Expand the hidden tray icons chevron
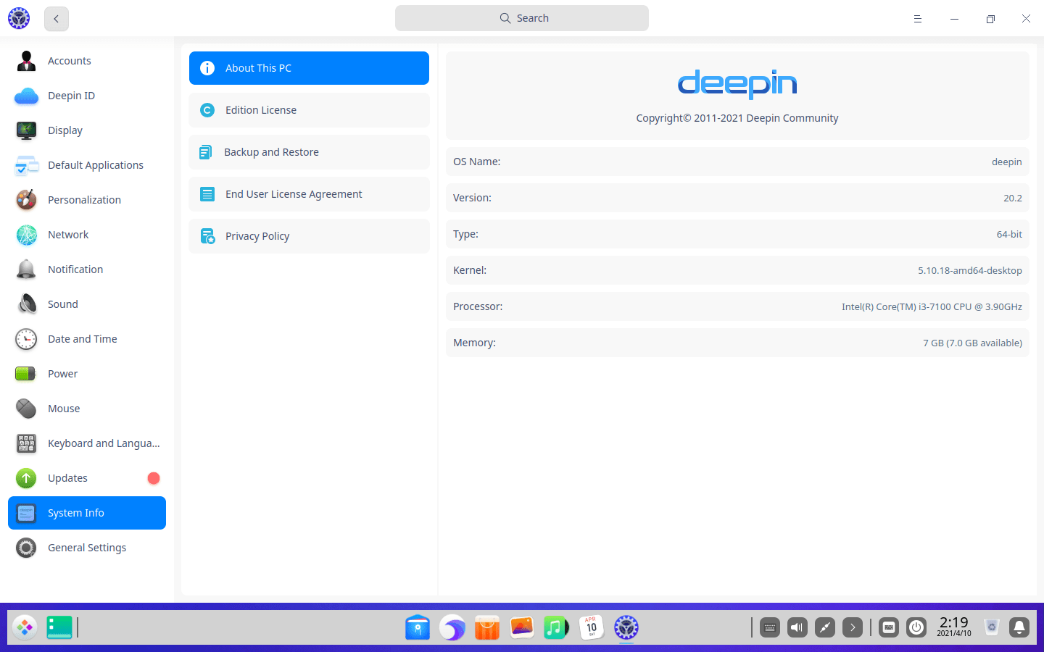The width and height of the screenshot is (1044, 652). click(853, 627)
